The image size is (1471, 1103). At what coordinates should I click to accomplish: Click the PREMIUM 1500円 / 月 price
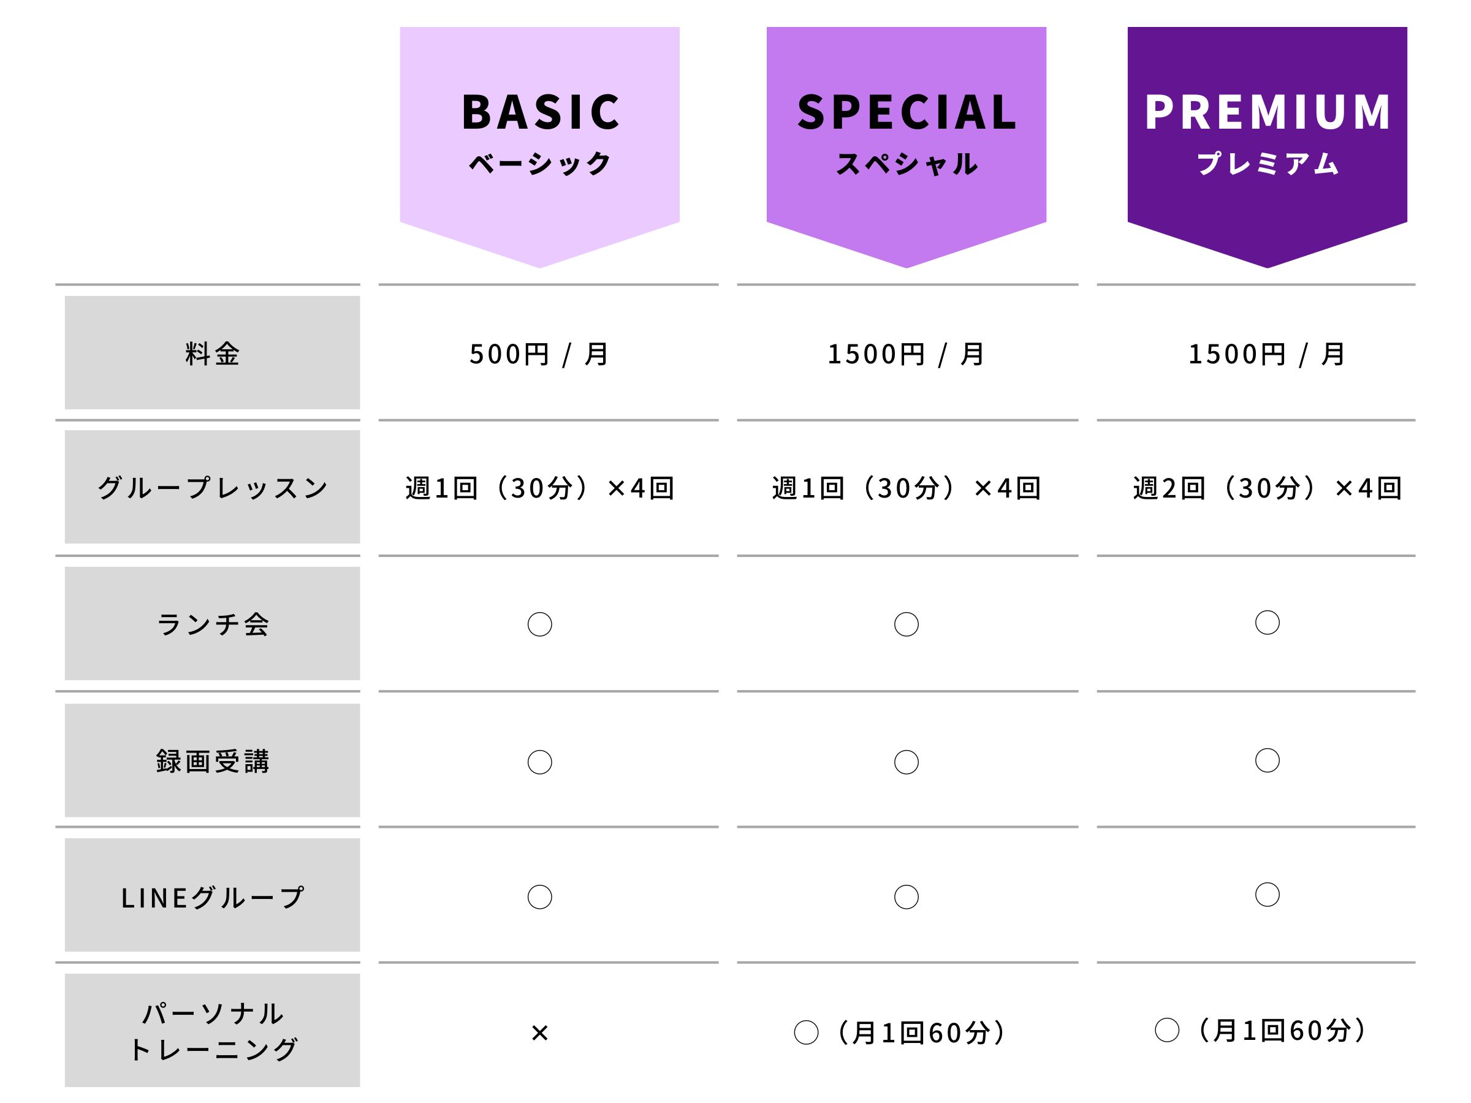[1267, 354]
